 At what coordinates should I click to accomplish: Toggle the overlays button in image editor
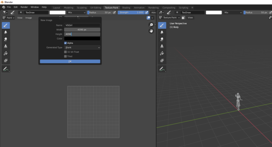point(148,18)
